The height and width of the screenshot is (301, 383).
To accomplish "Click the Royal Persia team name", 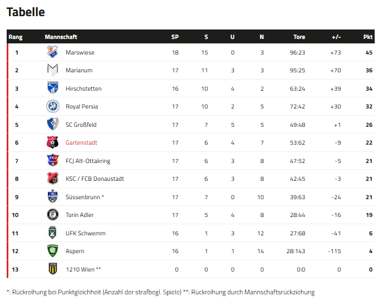I will pos(82,107).
